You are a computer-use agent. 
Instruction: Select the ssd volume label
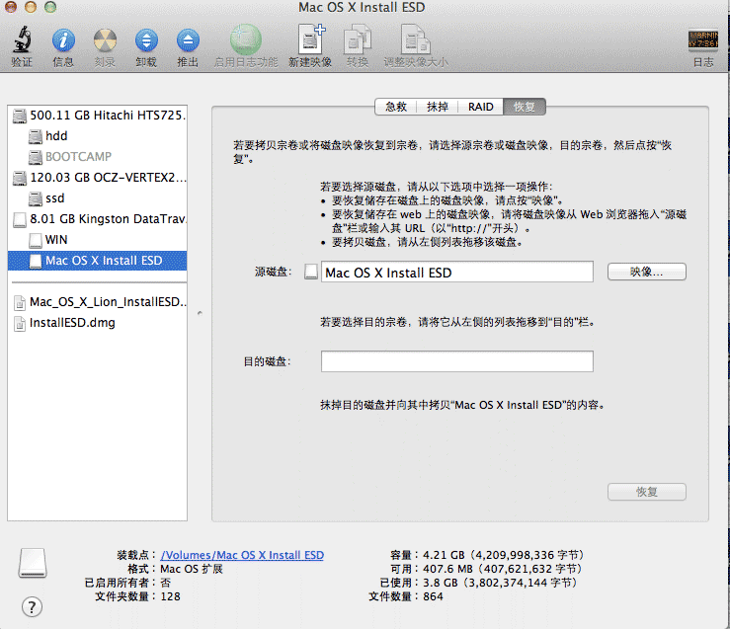tap(55, 198)
